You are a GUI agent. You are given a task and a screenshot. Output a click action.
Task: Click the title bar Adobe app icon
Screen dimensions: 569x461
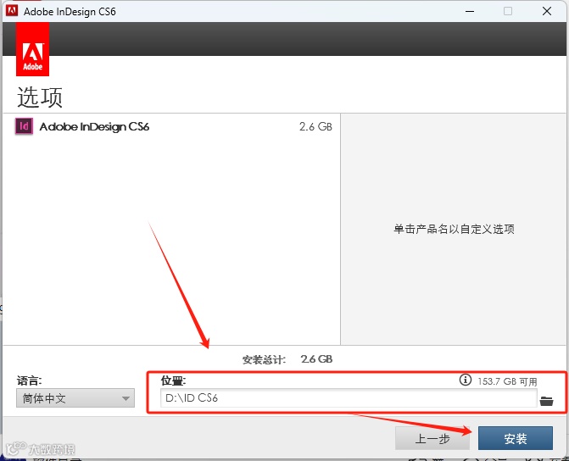coord(12,10)
